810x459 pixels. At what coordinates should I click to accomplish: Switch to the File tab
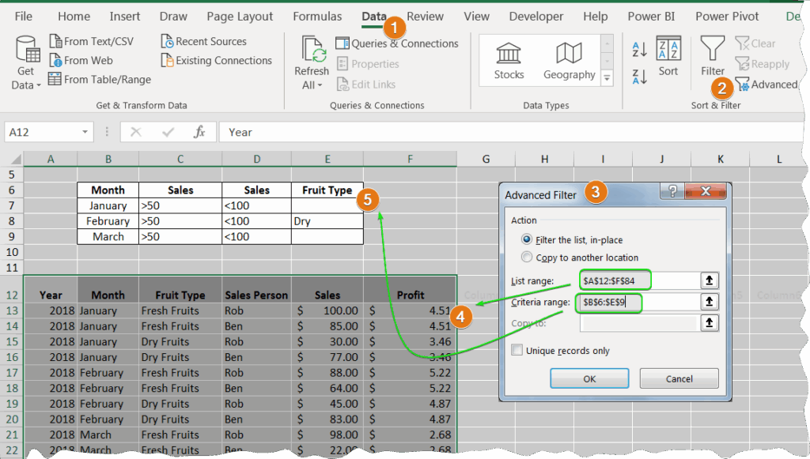tap(23, 17)
